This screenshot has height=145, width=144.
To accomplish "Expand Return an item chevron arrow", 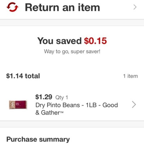I will point(135,7).
